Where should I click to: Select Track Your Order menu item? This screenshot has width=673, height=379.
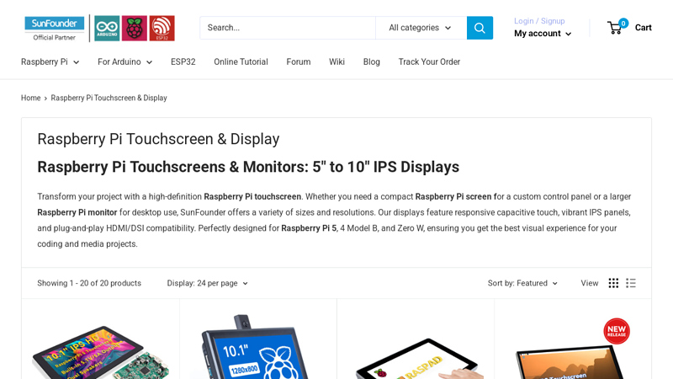[x=429, y=61]
